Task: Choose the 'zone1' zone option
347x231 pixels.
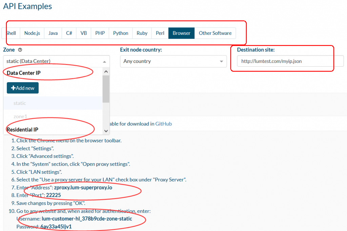Action: pos(53,116)
